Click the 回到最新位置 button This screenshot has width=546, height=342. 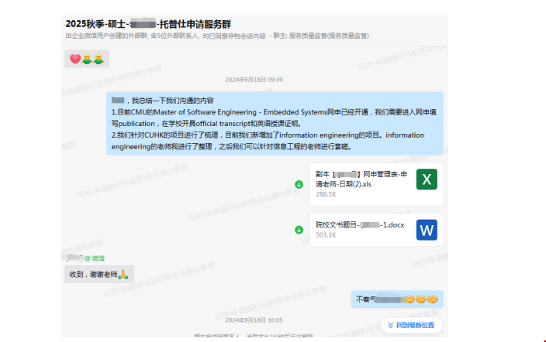[412, 325]
